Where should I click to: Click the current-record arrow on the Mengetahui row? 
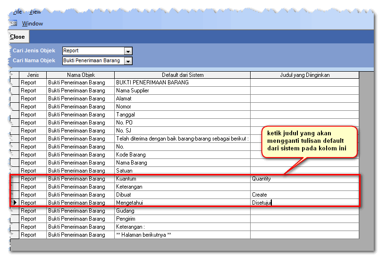[x=15, y=203]
